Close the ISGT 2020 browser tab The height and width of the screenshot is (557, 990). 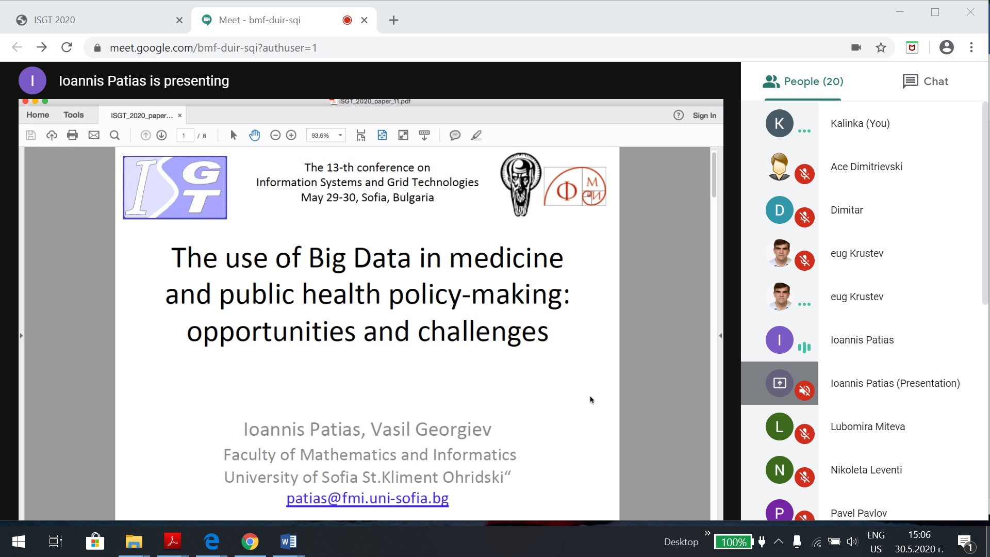179,20
